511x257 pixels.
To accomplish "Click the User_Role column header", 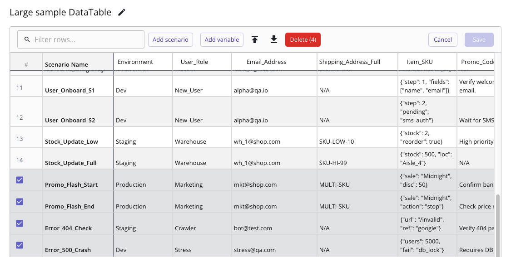I will pyautogui.click(x=194, y=62).
